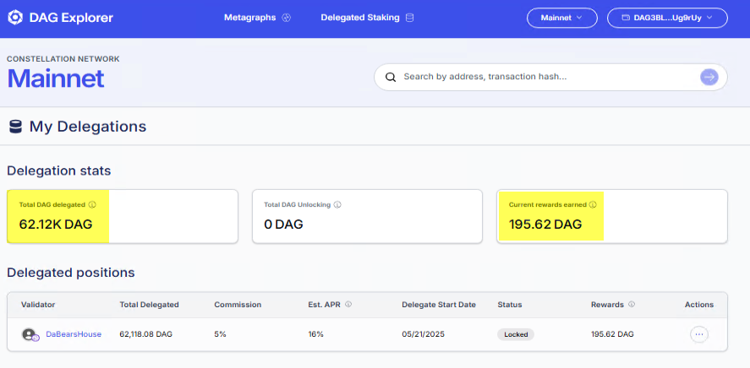Screen dimensions: 750x368
Task: Submit search with the arrow button
Action: point(709,77)
